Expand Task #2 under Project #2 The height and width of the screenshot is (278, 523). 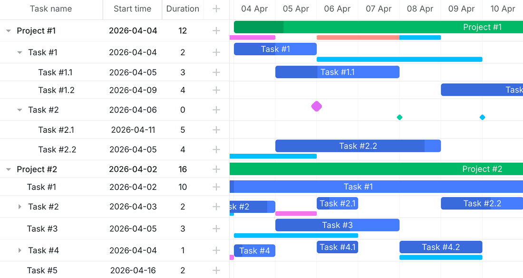point(19,207)
